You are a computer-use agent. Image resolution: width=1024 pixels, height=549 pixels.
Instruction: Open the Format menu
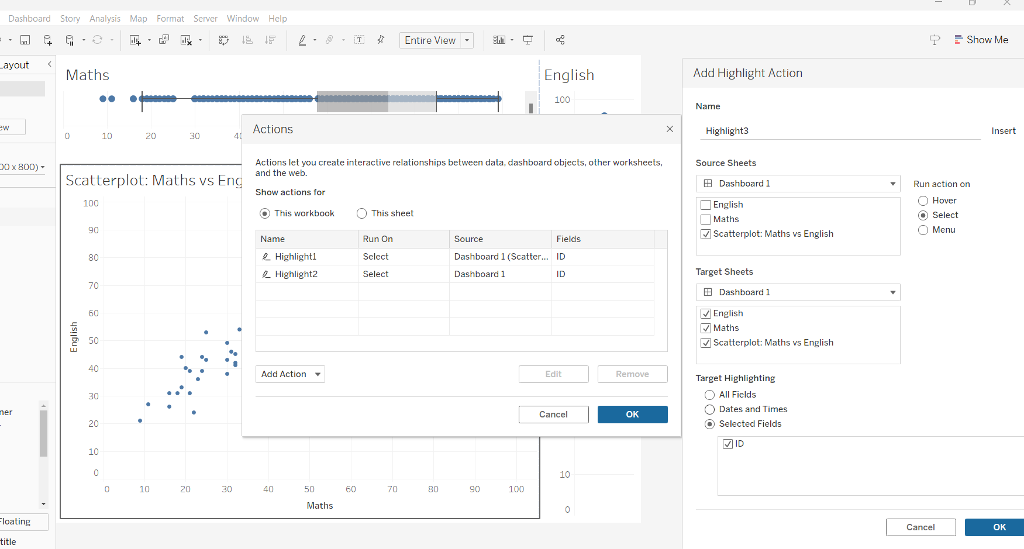(x=170, y=19)
